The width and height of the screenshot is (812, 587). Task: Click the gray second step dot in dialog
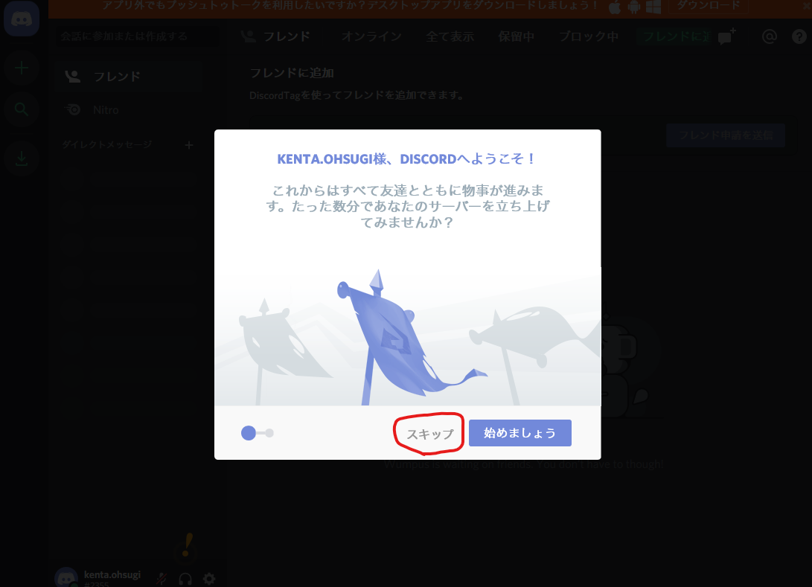coord(269,433)
